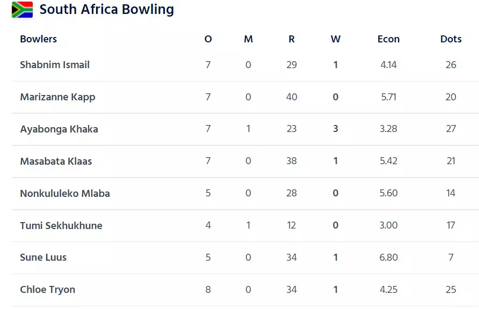Click Chloe Tryon's 8 overs value

(x=208, y=290)
